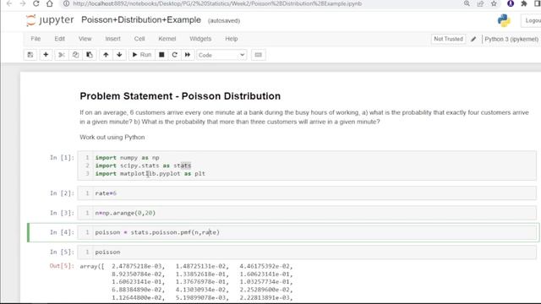Click output value 5.19899078e-03
The width and height of the screenshot is (541, 304).
tap(200, 297)
